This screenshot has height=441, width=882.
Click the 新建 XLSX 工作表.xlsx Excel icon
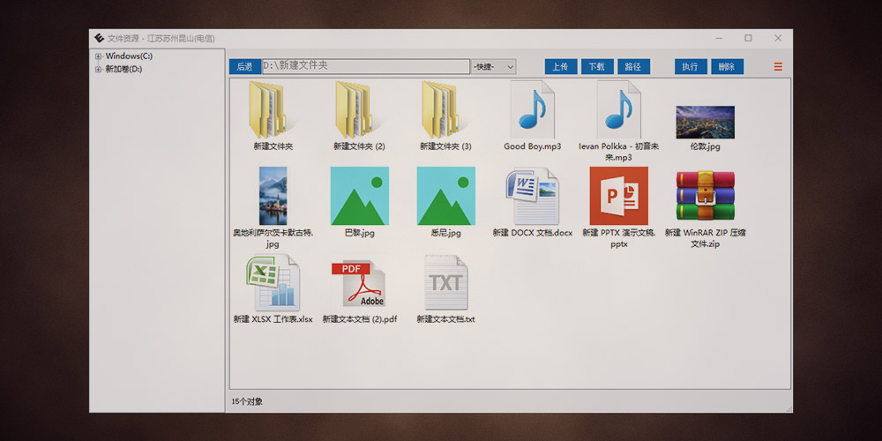click(x=273, y=282)
